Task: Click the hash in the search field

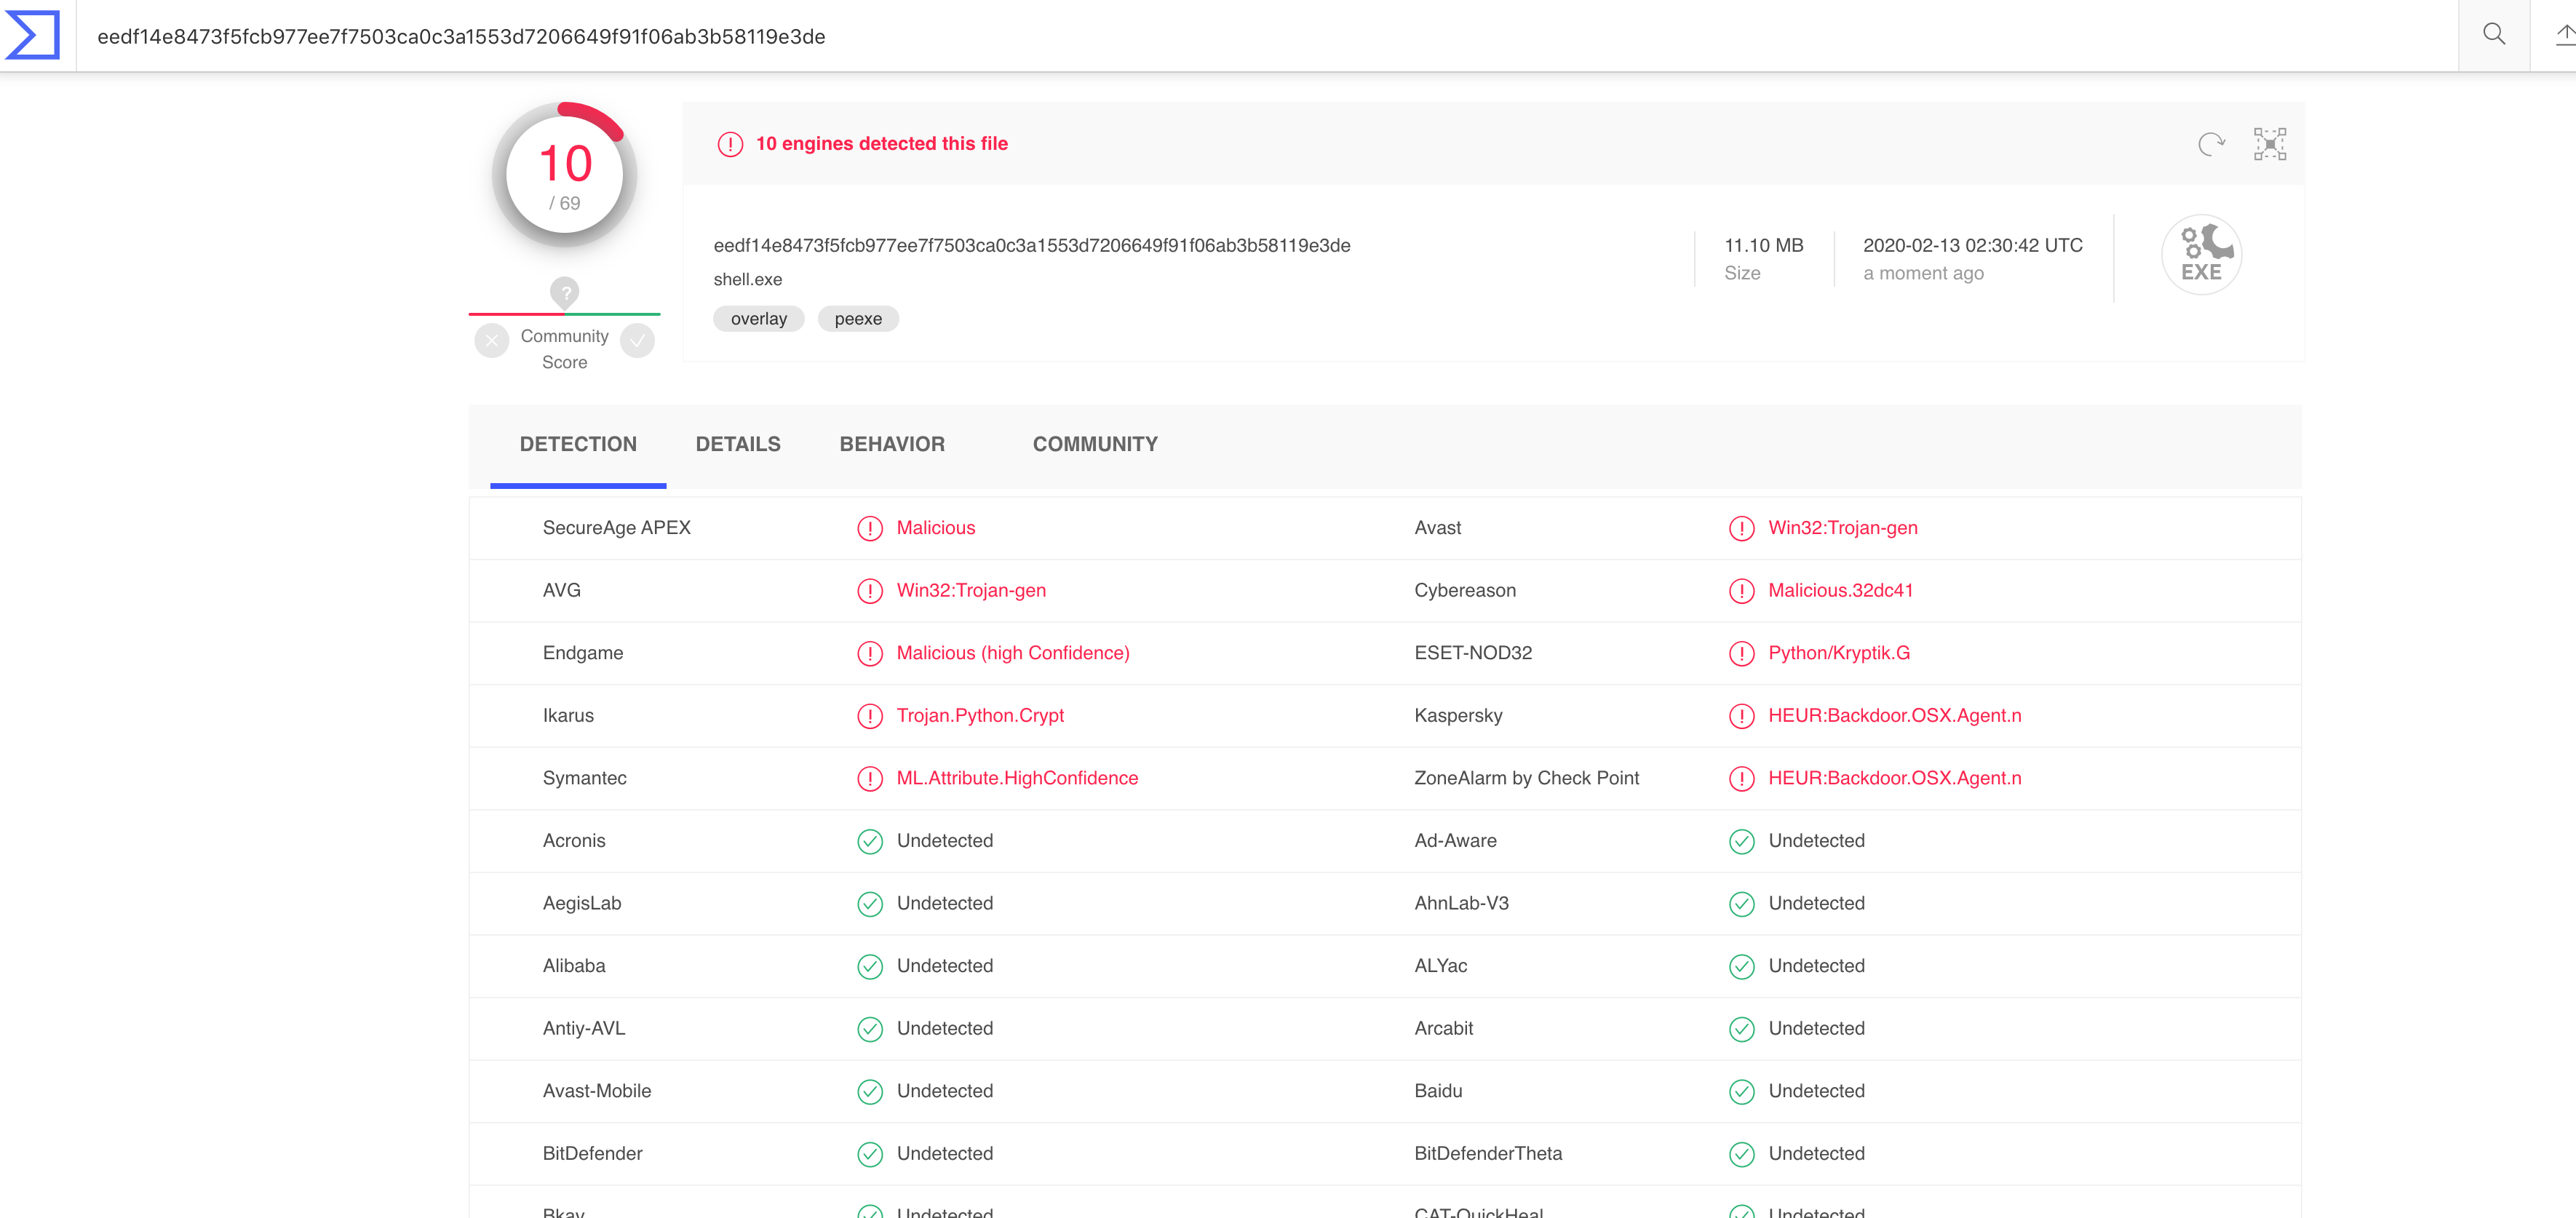Action: pos(461,37)
